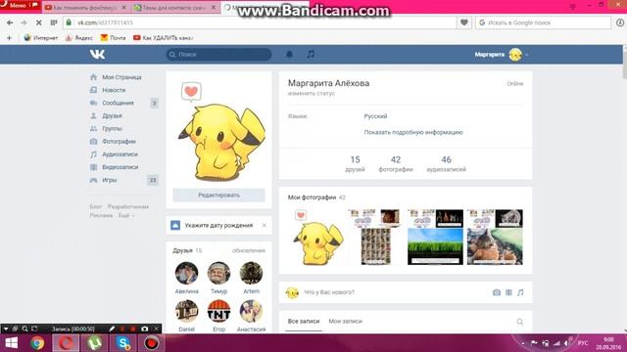Open Группы in sidebar
The height and width of the screenshot is (352, 627).
[x=112, y=128]
